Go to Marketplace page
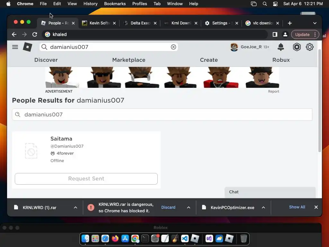Viewport: 329px width, 247px height. tap(129, 60)
